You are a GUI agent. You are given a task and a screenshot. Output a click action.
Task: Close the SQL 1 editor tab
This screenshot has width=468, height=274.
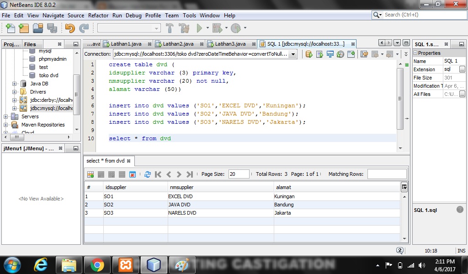(x=353, y=44)
